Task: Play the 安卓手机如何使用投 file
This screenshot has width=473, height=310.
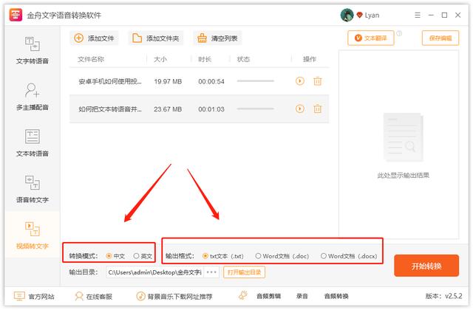Action: 299,81
